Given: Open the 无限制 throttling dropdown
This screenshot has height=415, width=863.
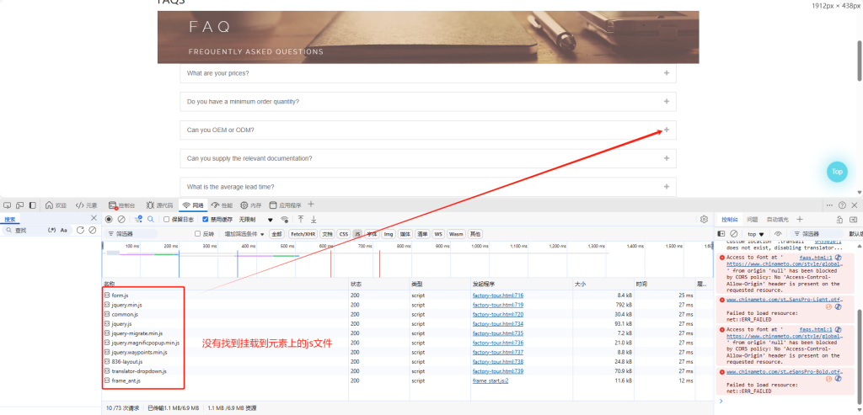Looking at the screenshot, I should (256, 220).
